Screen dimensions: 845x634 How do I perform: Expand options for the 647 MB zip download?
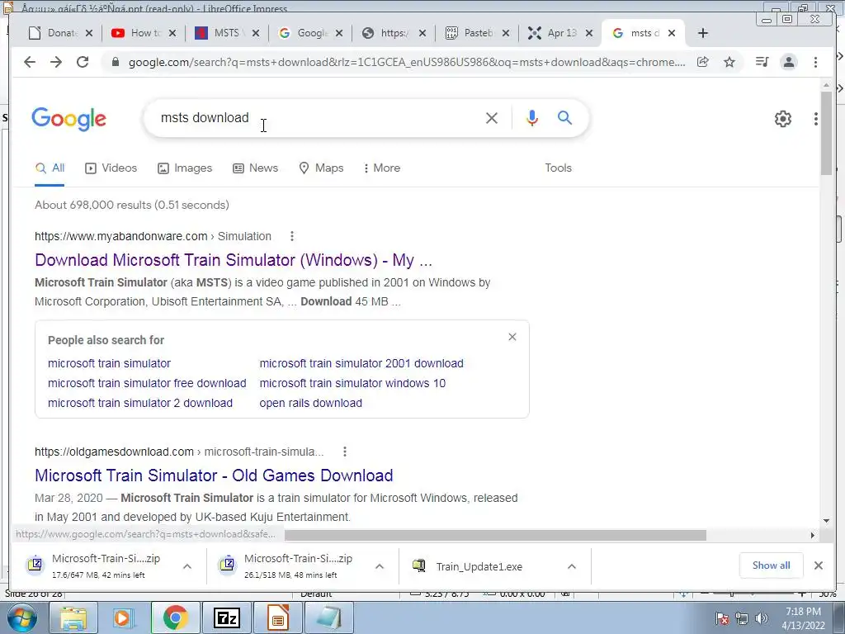click(x=187, y=566)
